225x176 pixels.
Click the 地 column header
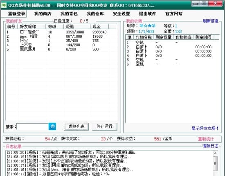point(129,37)
